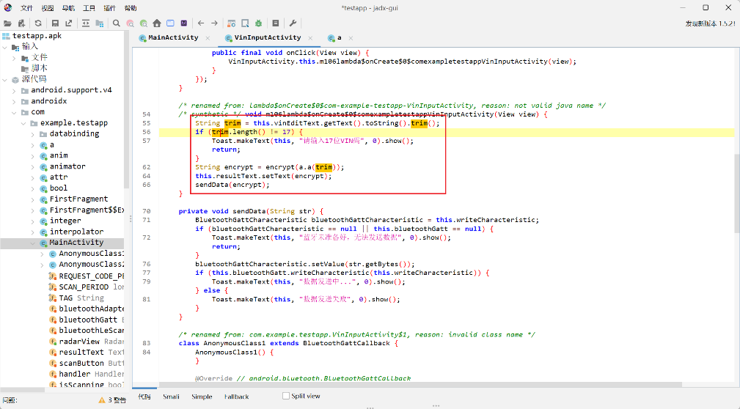The height and width of the screenshot is (409, 740).
Task: Click the sendData method name on line 70
Action: pyautogui.click(x=249, y=211)
